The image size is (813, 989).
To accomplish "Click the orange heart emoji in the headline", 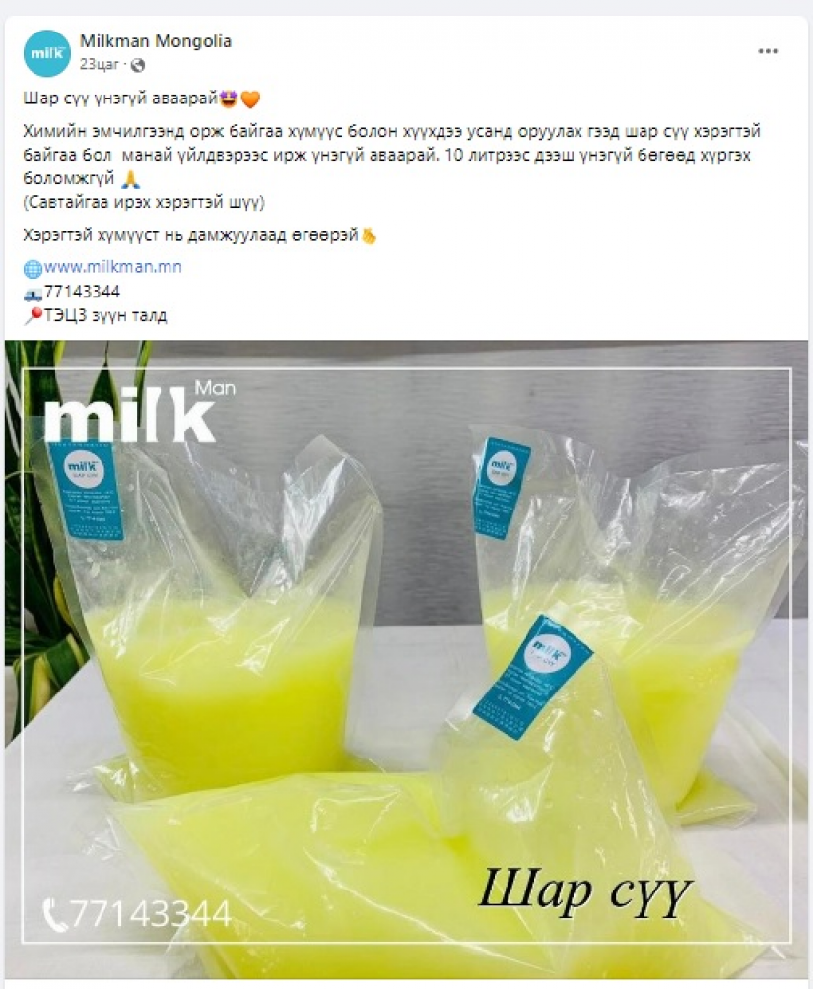I will click(x=250, y=99).
